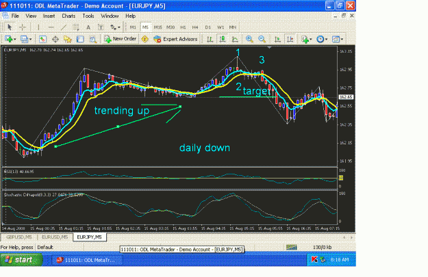Choose the Equidistant Channel tool
428x277 pixels.
tap(76, 27)
